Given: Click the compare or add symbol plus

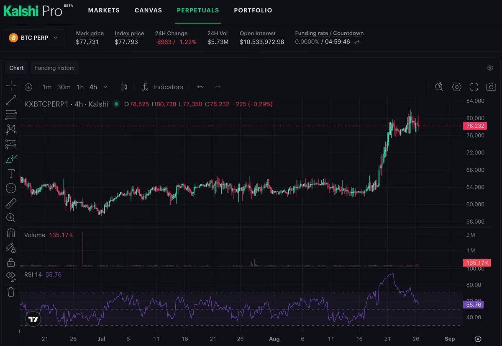Looking at the screenshot, I should tap(28, 87).
